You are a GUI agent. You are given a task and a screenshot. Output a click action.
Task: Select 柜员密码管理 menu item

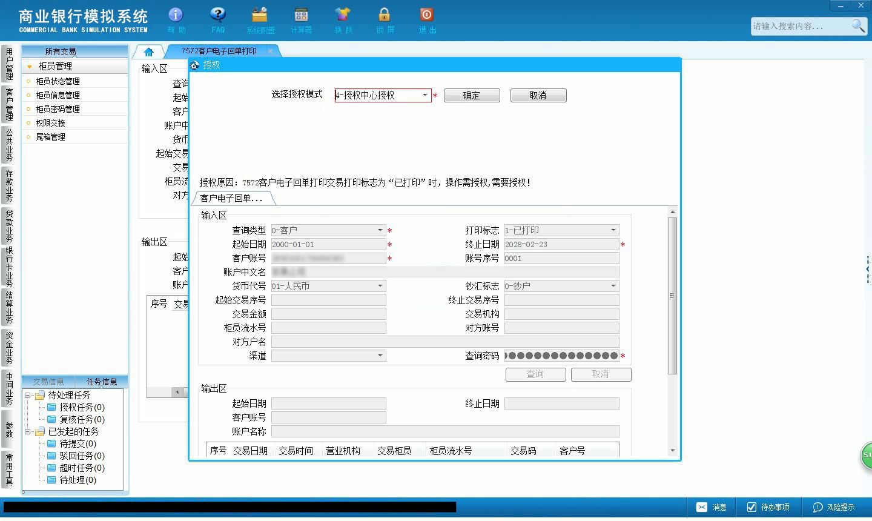pyautogui.click(x=58, y=109)
